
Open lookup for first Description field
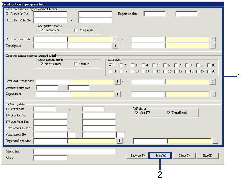[115, 46]
